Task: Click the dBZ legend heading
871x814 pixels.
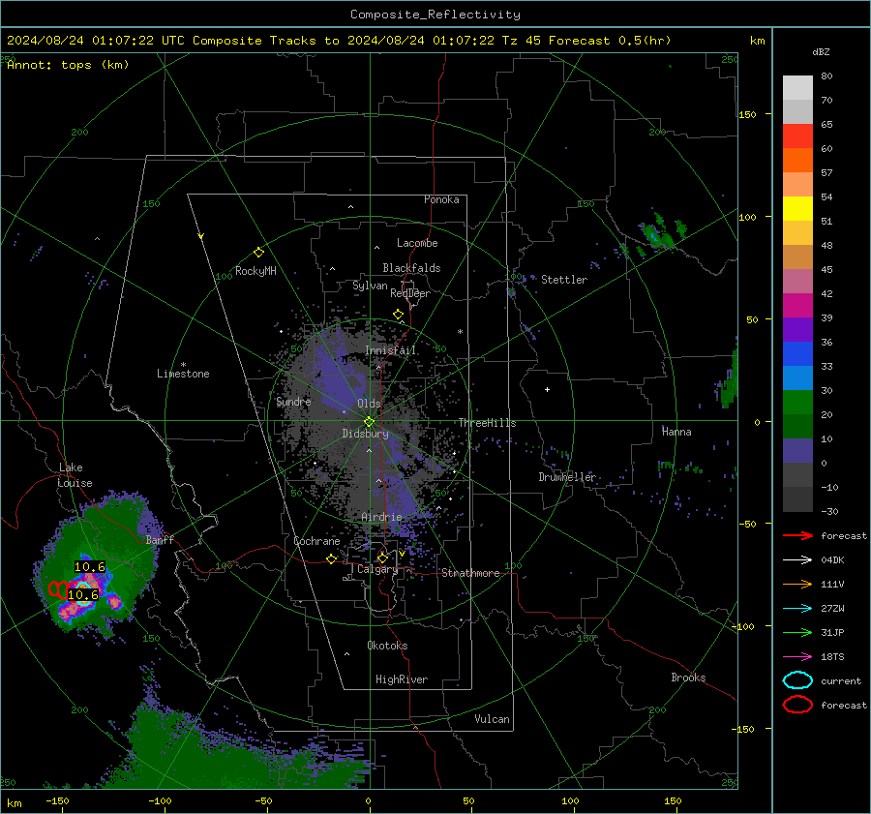Action: pyautogui.click(x=821, y=52)
